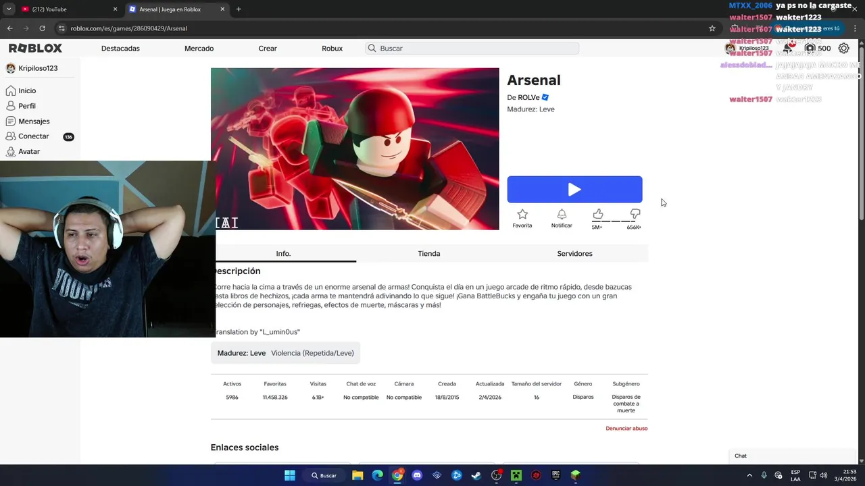This screenshot has height=486, width=865.
Task: Click Denunciar abuso link
Action: pyautogui.click(x=626, y=429)
